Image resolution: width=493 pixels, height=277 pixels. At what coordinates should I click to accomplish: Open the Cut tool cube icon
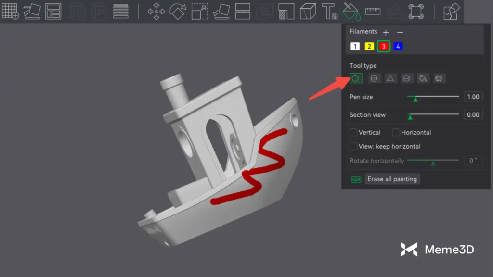(x=307, y=11)
